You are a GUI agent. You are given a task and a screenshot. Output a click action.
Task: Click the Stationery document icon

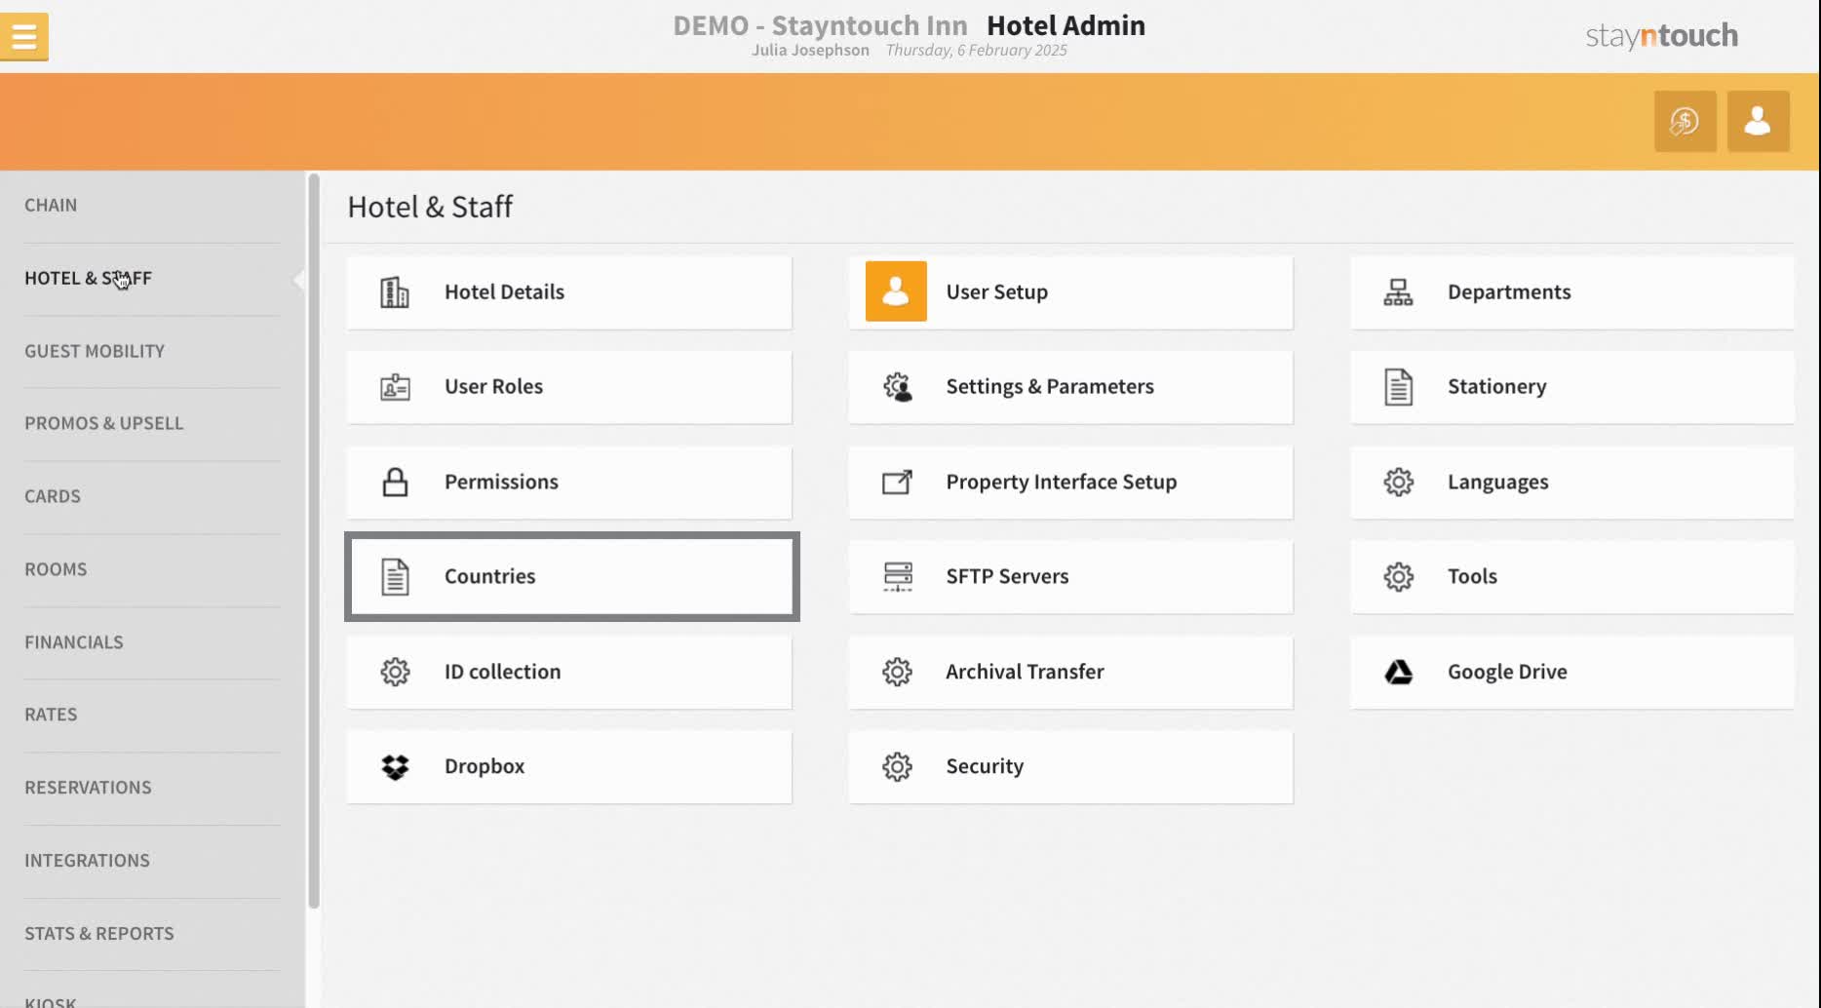click(x=1398, y=387)
